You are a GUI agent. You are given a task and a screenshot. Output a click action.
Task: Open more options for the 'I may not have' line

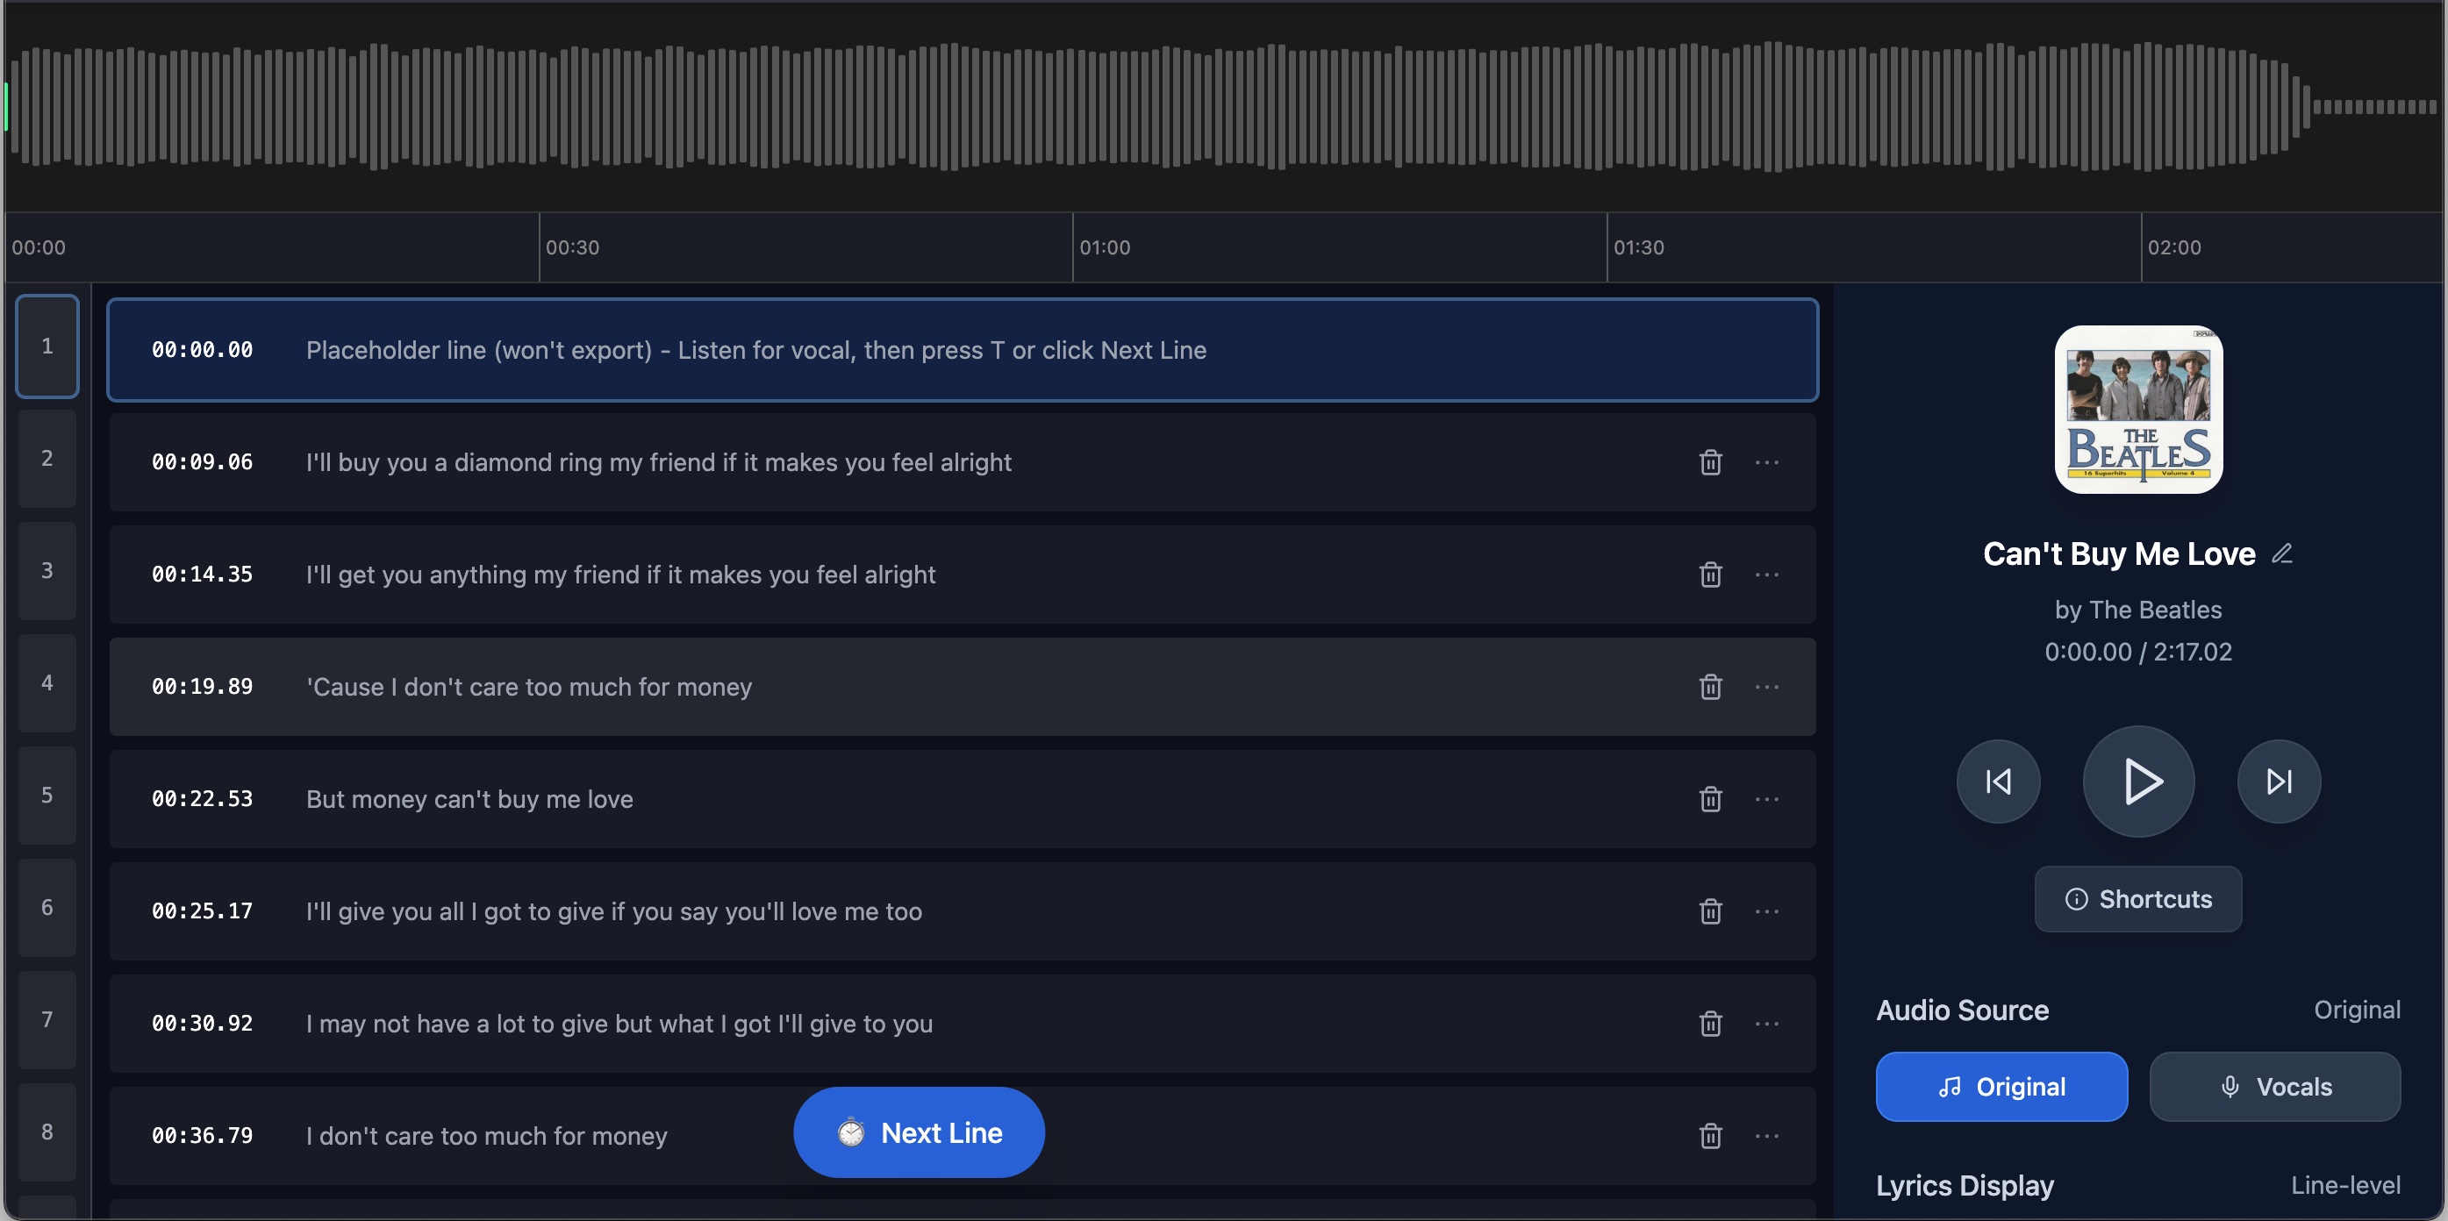1766,1023
